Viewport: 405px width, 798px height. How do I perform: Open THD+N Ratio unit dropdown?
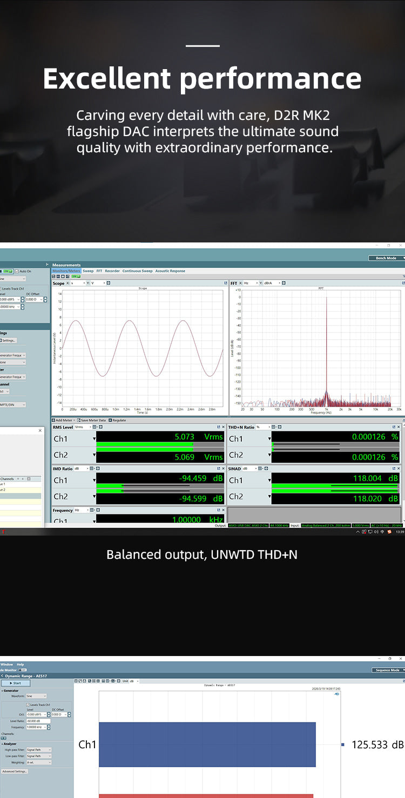tap(263, 427)
